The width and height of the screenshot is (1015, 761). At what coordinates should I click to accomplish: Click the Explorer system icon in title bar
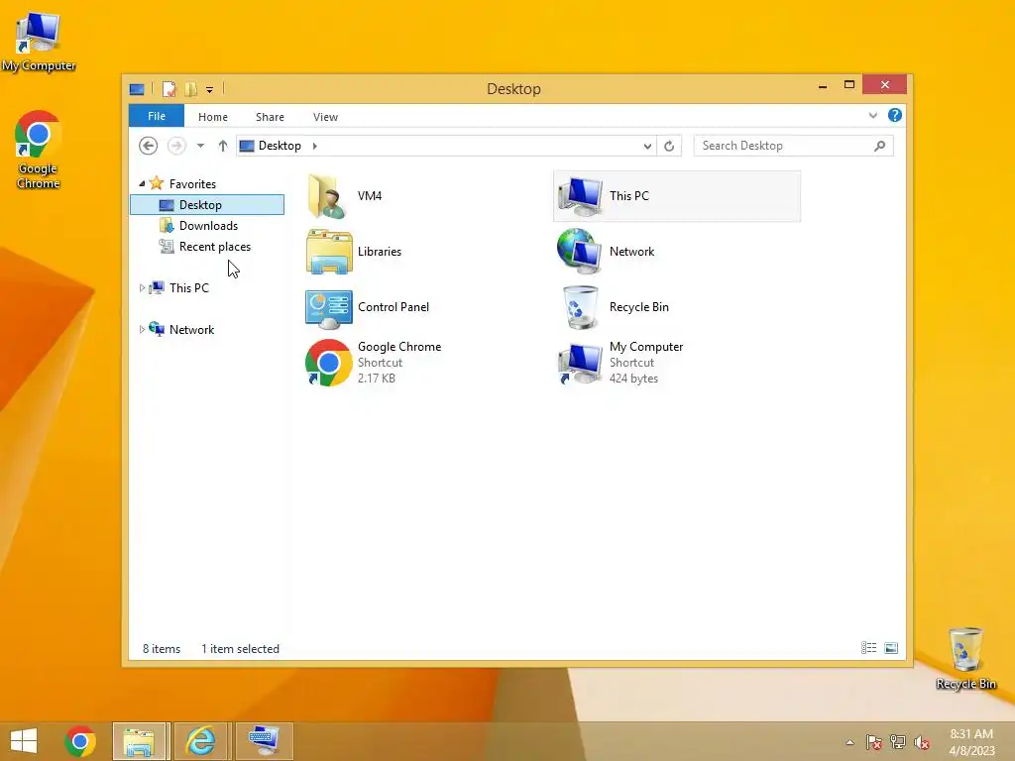pyautogui.click(x=137, y=89)
